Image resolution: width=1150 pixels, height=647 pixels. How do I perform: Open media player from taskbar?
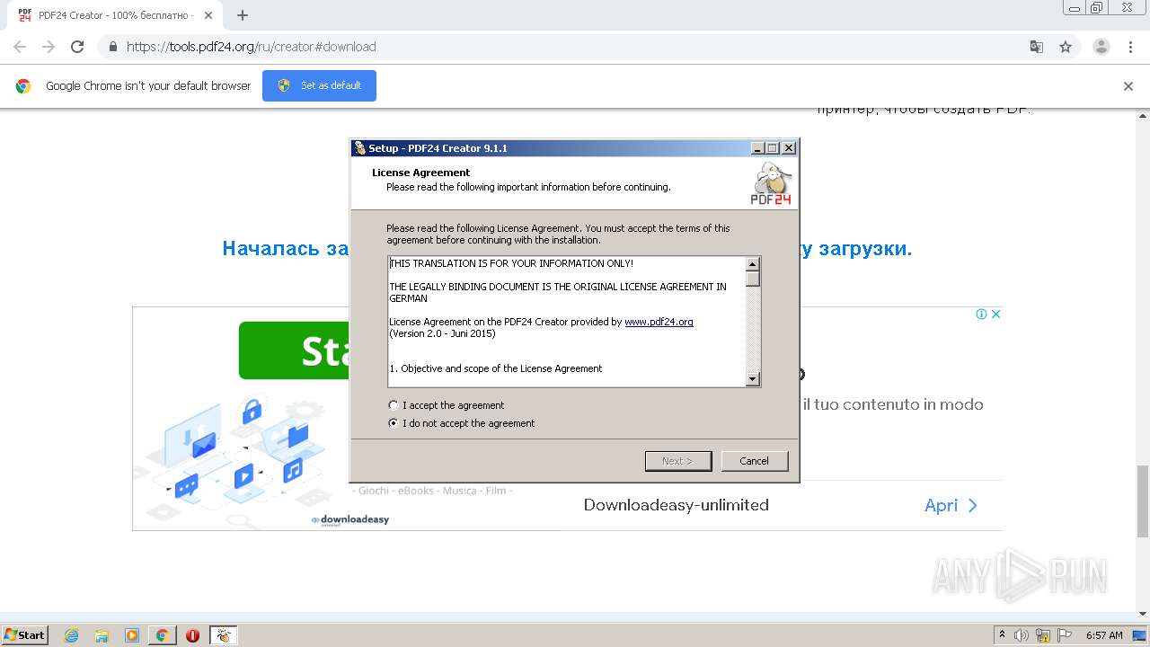pyautogui.click(x=132, y=635)
